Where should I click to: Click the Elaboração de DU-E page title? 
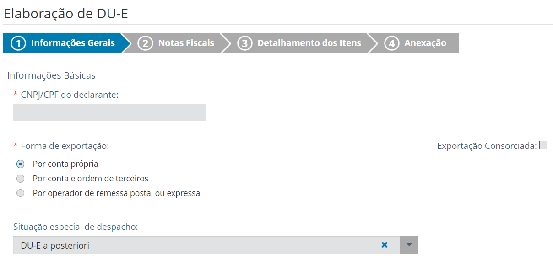tap(66, 14)
